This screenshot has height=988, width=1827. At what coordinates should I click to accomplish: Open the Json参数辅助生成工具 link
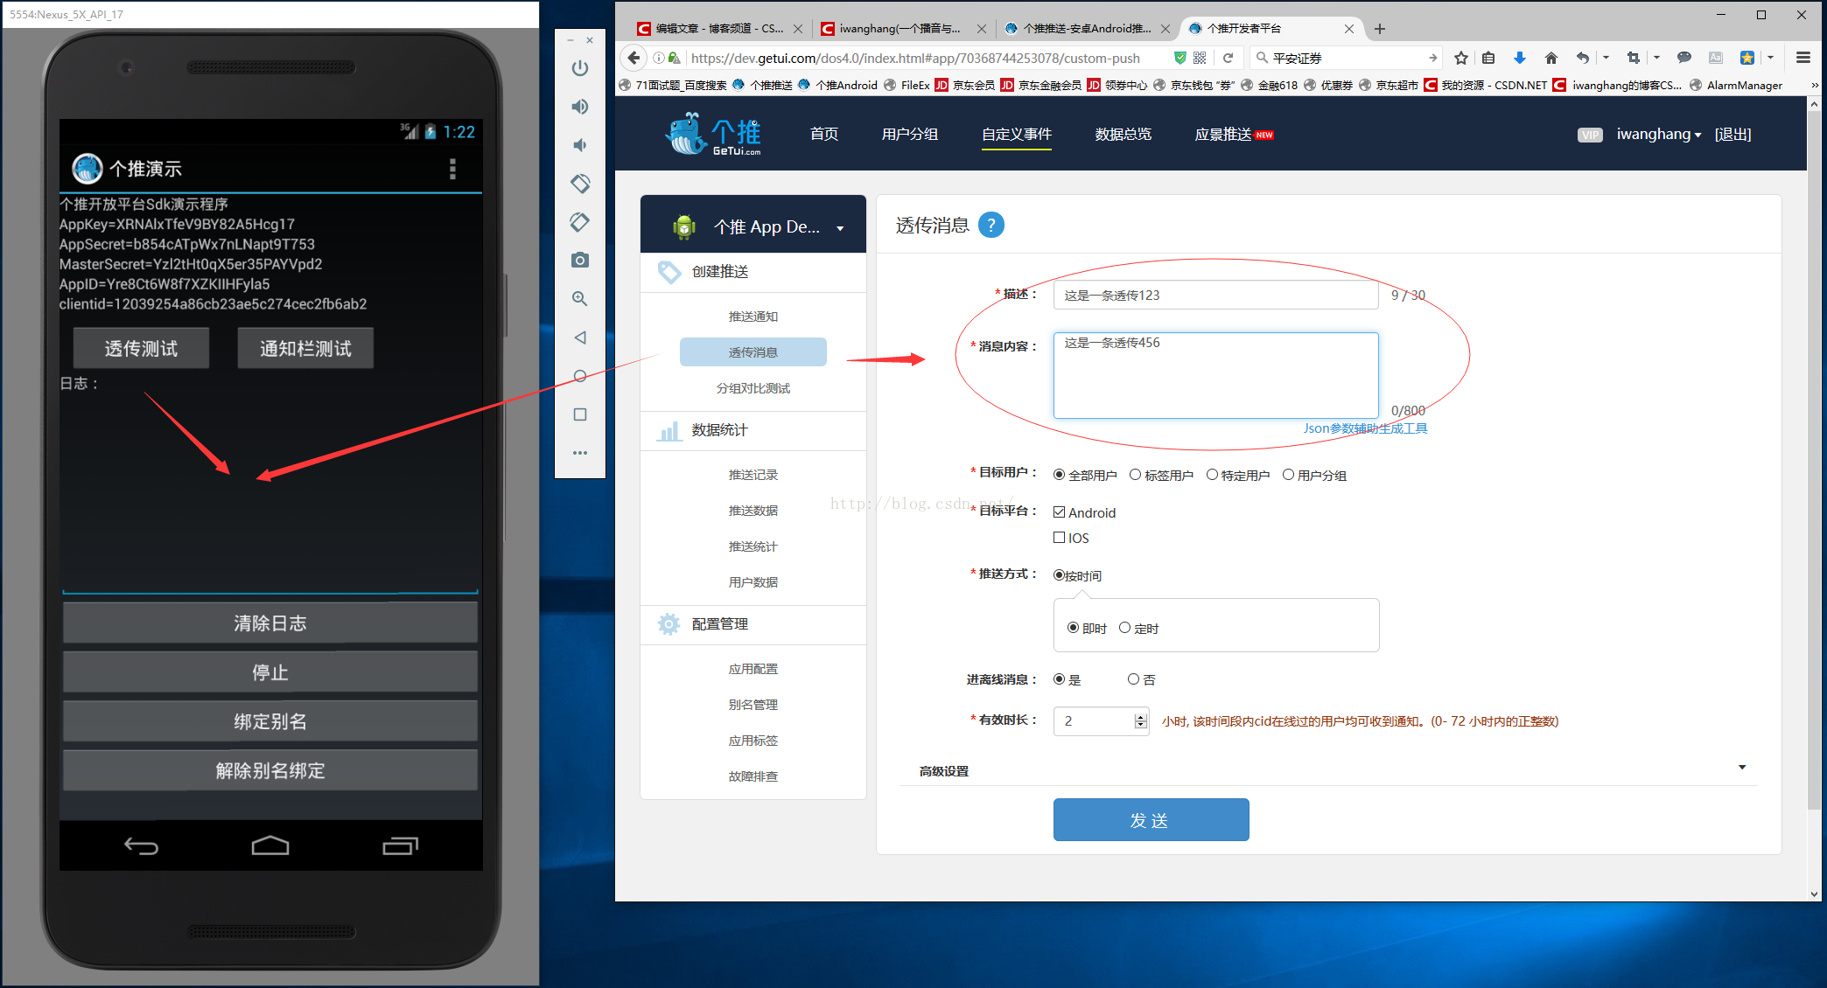(1365, 428)
